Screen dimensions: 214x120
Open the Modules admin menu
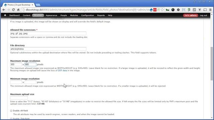pyautogui.click(x=74, y=15)
